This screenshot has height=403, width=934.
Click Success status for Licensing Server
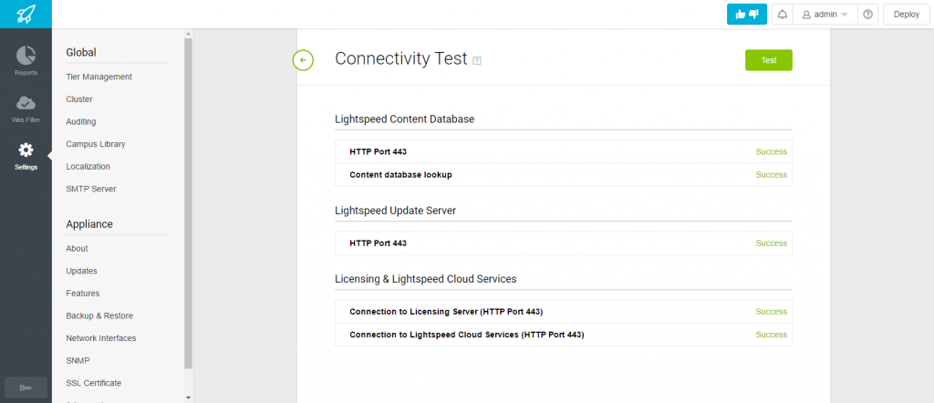click(772, 312)
